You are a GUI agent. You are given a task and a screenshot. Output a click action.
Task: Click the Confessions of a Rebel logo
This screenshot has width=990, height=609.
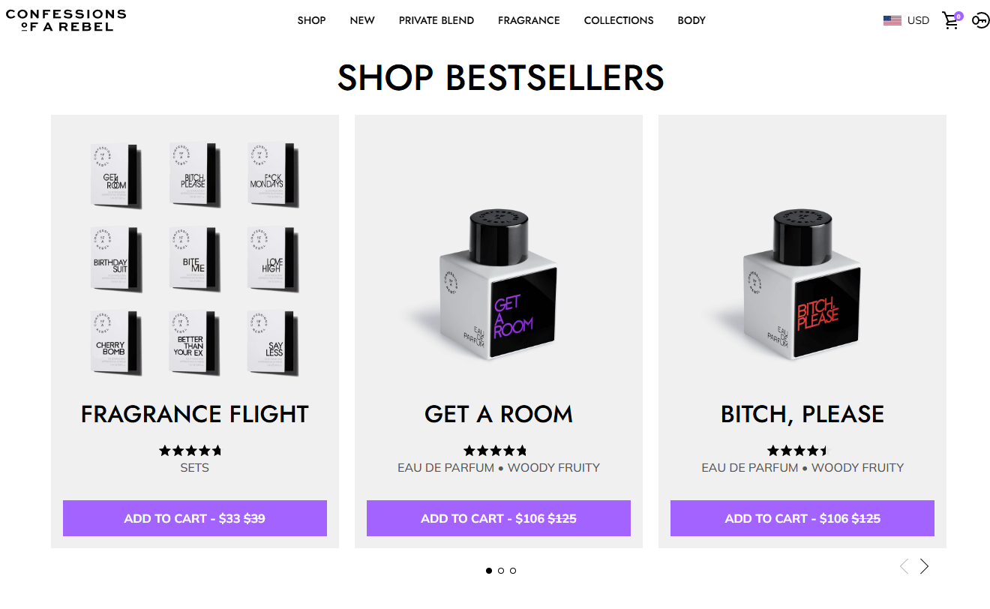tap(66, 20)
